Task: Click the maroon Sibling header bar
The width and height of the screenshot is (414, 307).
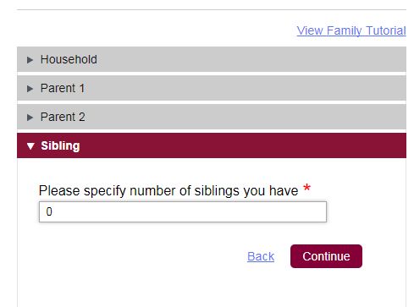Action: (x=212, y=145)
